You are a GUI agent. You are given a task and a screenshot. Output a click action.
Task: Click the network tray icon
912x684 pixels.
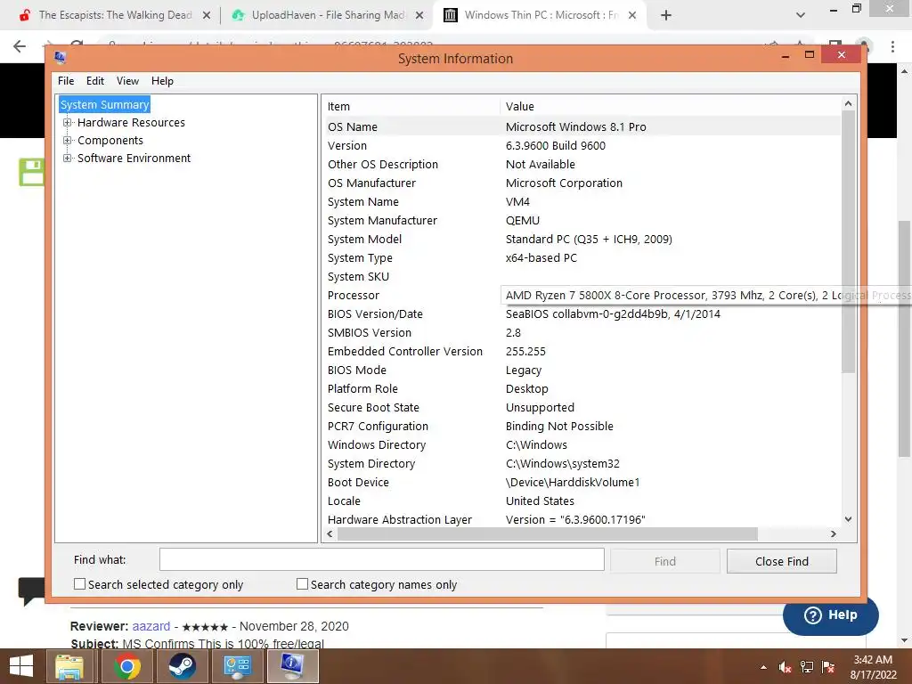pos(807,667)
